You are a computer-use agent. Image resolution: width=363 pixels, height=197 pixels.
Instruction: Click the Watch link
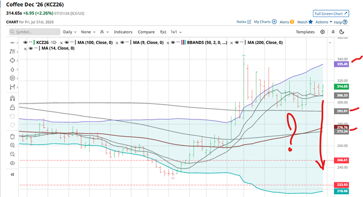point(302,22)
